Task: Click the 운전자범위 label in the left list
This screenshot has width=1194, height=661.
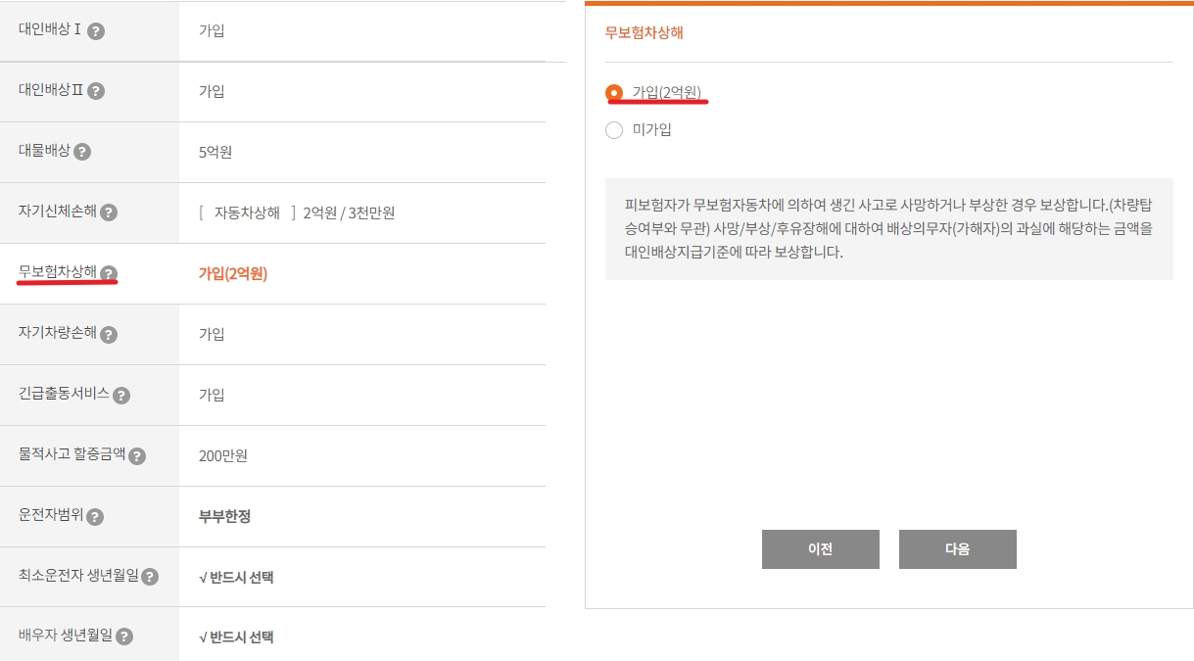Action: [51, 515]
